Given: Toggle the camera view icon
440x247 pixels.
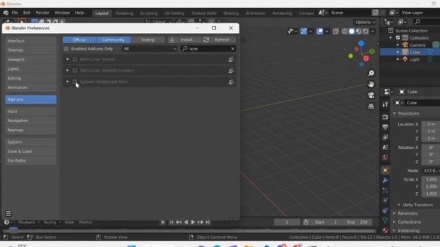Looking at the screenshot, I should click(371, 95).
